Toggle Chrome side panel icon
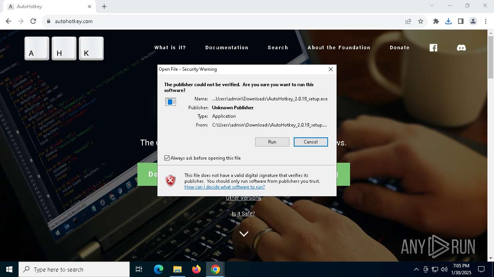494x277 pixels. 461,21
